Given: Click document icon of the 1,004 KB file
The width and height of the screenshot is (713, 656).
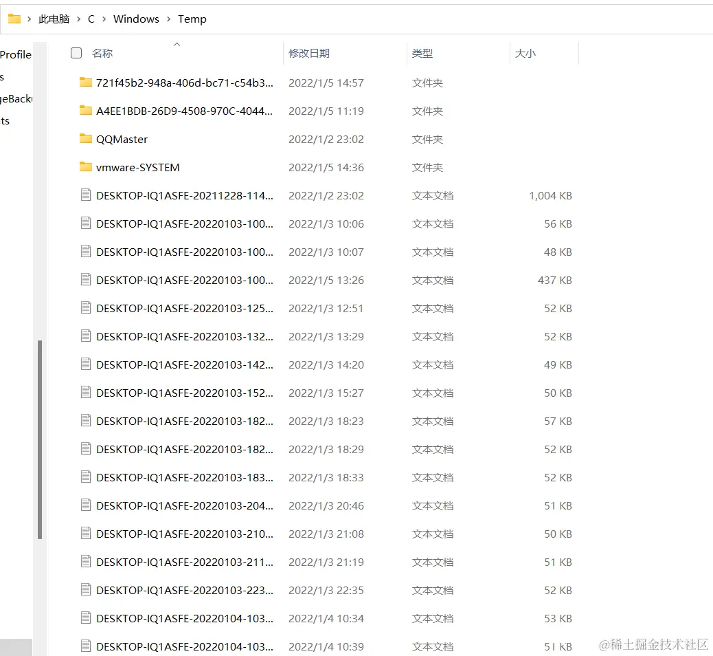Looking at the screenshot, I should pyautogui.click(x=85, y=195).
